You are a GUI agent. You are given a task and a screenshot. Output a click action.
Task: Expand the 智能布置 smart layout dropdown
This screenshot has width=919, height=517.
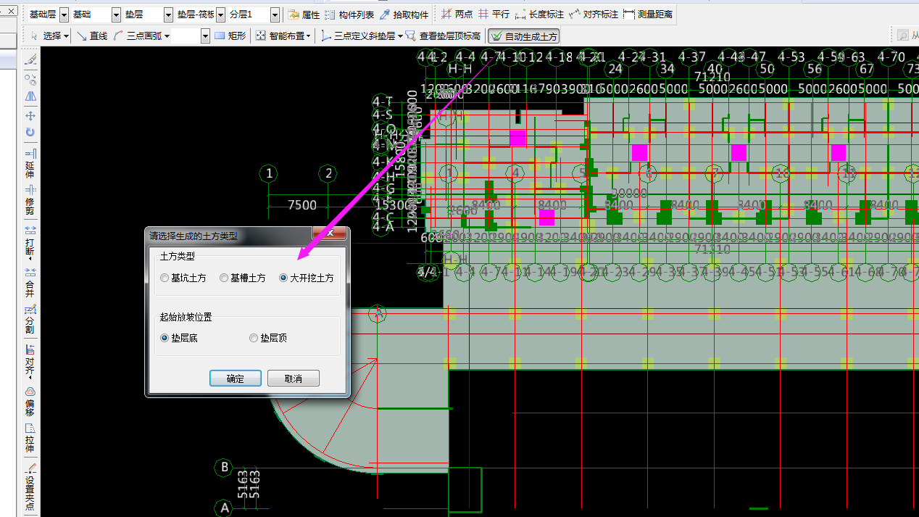point(308,36)
